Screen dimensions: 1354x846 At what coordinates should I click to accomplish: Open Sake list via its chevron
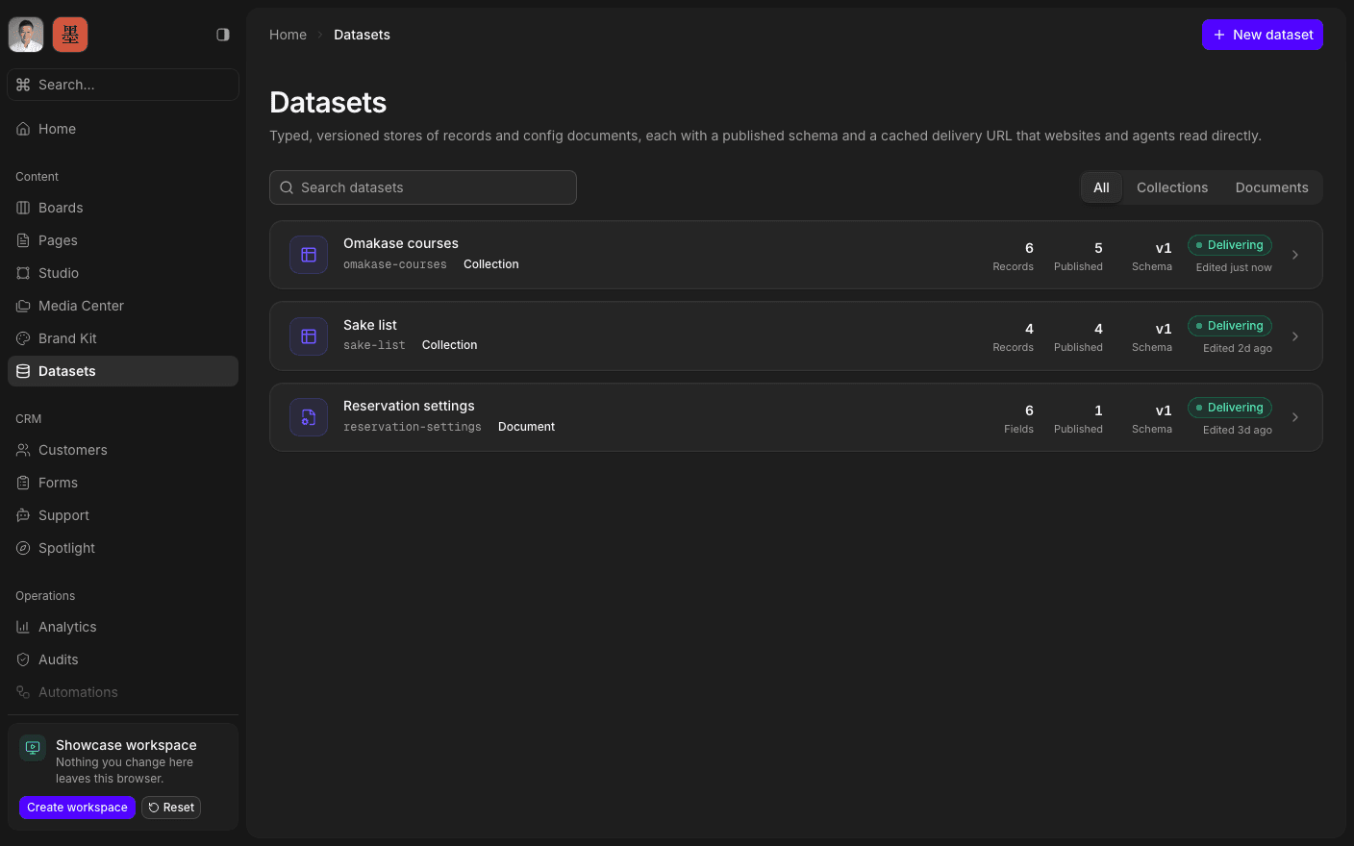click(1295, 336)
